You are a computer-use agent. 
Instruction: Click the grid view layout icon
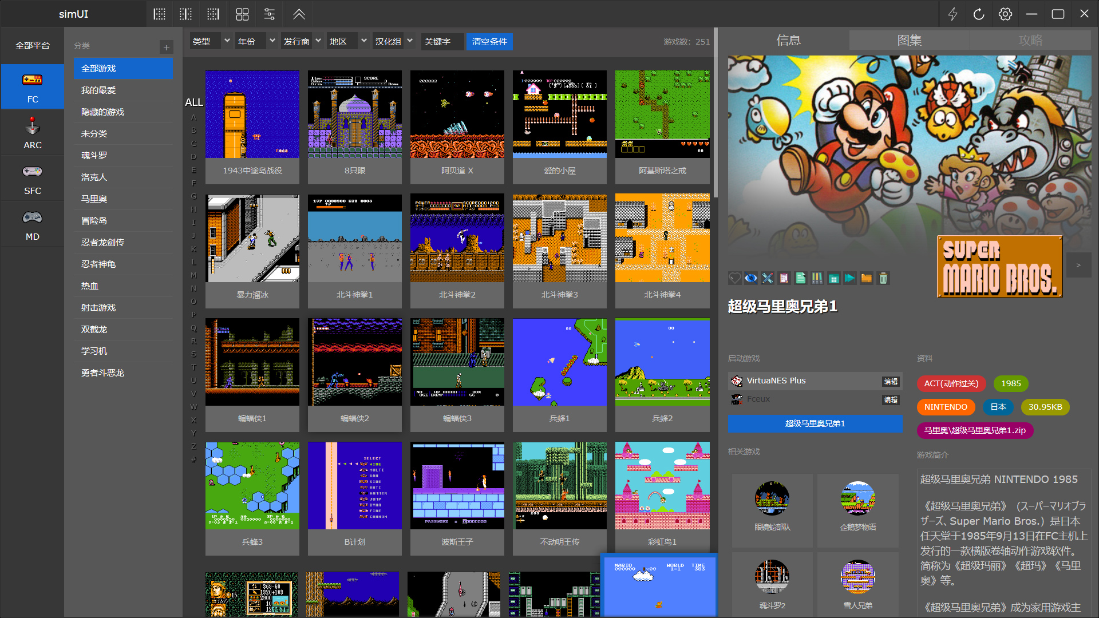242,14
